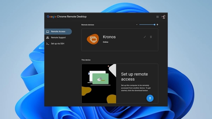Switch to Remote Support
This screenshot has width=212, height=119.
pyautogui.click(x=58, y=38)
